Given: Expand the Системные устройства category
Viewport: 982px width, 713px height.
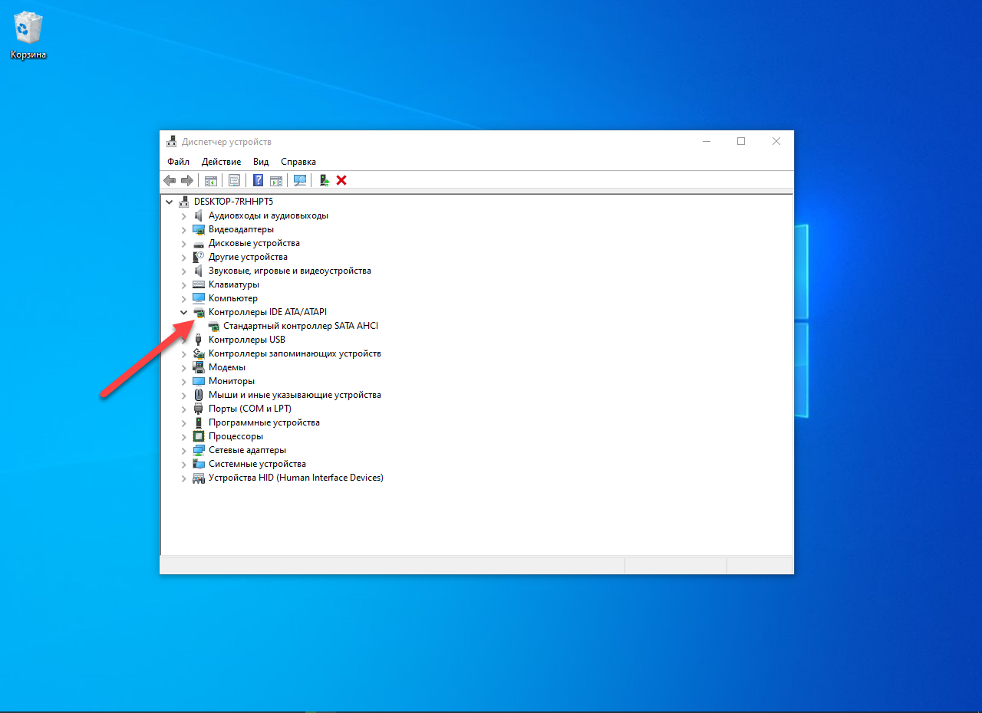Looking at the screenshot, I should (183, 465).
